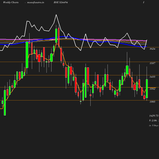The image size is (159, 159).
Task: Click the 1455 price level label
Action: pos(152,77)
